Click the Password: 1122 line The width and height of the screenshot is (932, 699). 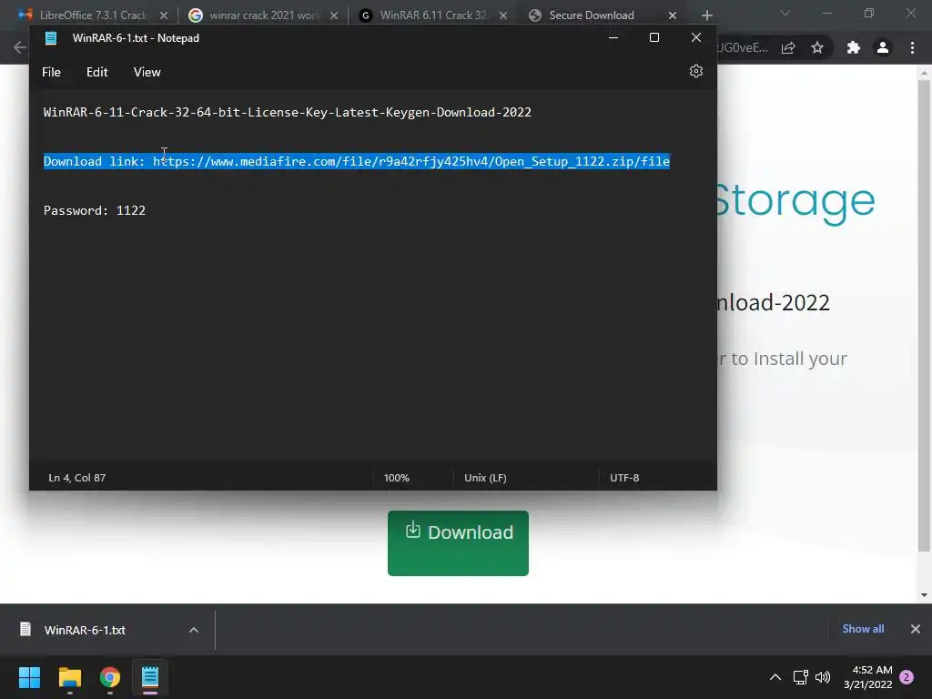(95, 210)
